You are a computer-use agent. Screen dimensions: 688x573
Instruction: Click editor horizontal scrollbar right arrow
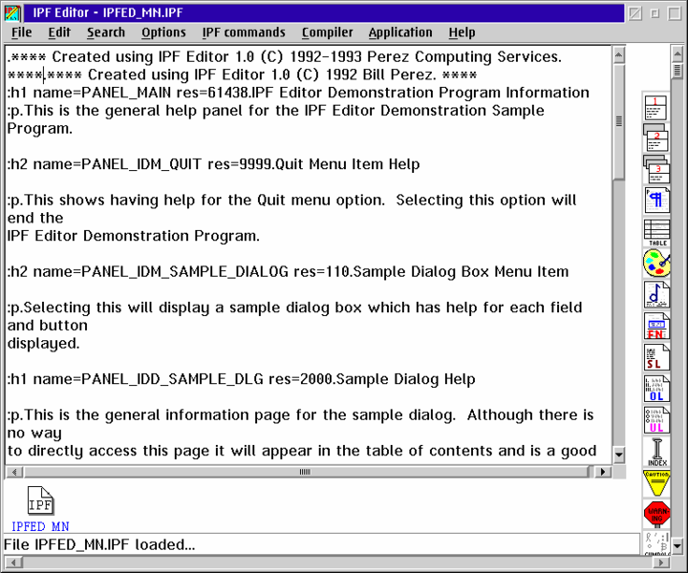(602, 472)
